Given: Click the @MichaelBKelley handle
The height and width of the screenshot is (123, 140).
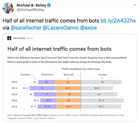Looking at the screenshot, I should coord(31,10).
